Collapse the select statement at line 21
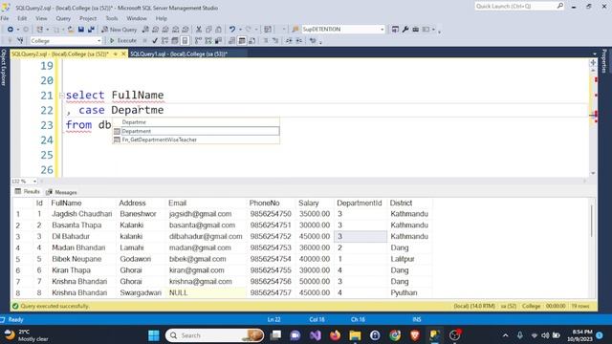 [x=61, y=96]
